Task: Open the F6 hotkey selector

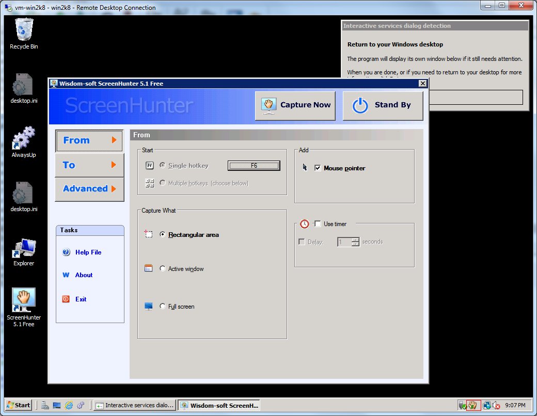Action: (x=254, y=166)
